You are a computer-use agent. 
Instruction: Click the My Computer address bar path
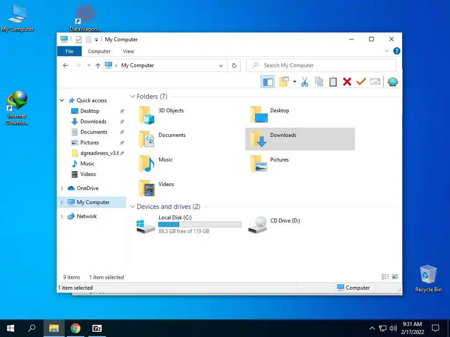click(x=138, y=65)
